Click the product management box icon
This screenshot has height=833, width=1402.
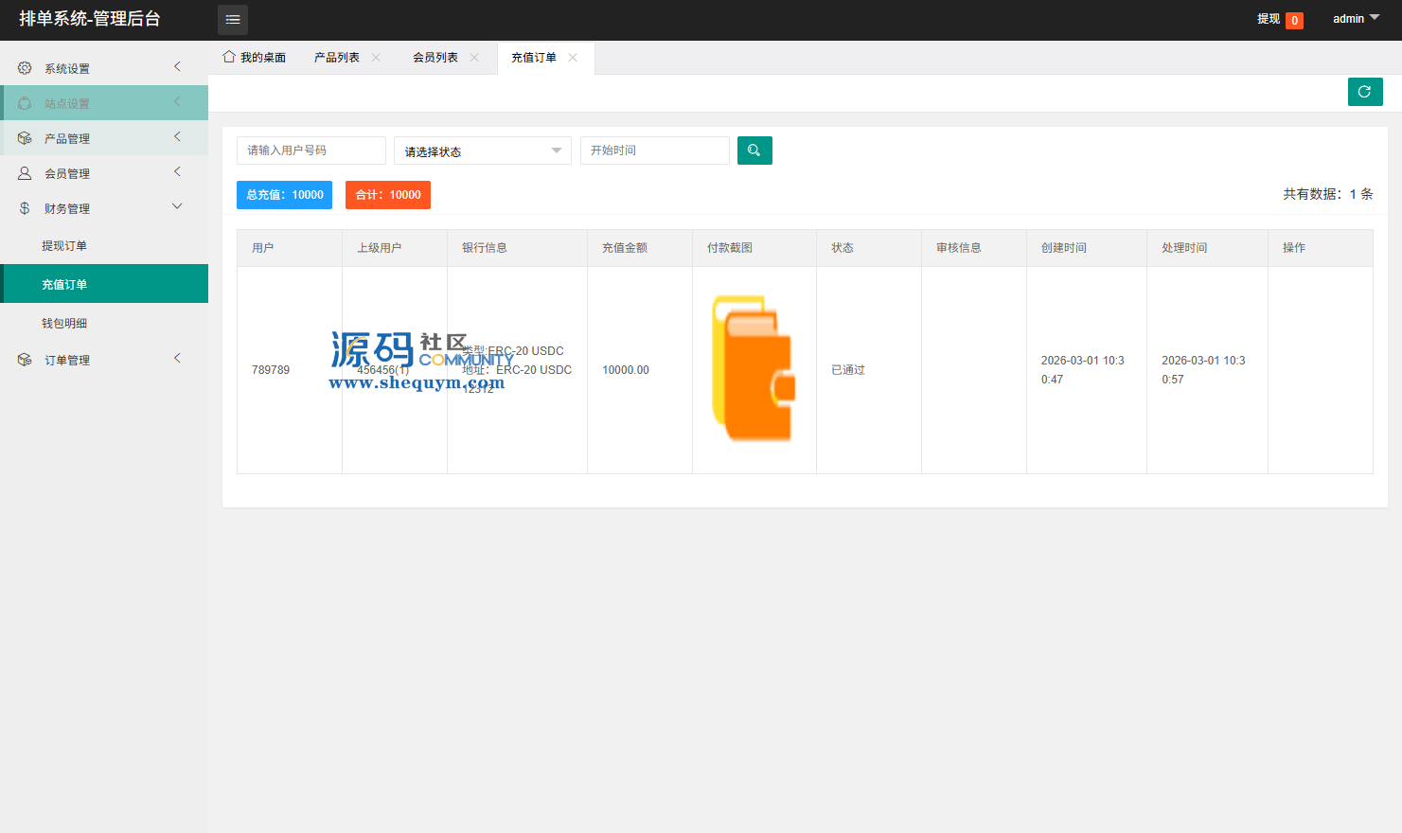(x=25, y=138)
